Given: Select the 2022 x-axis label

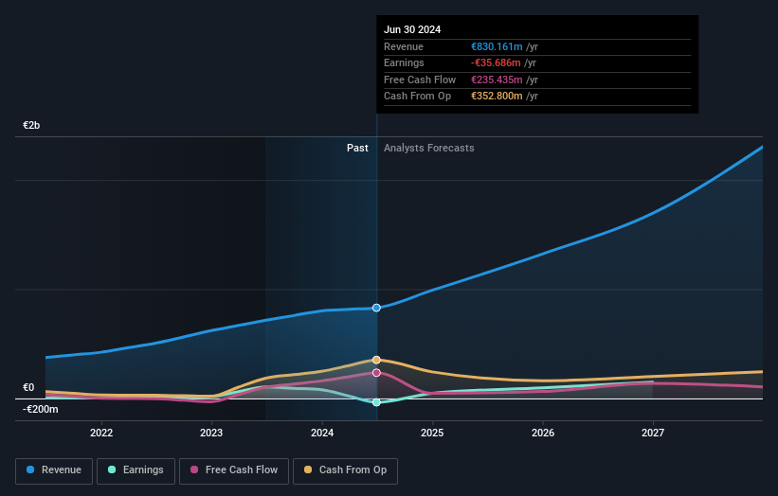Looking at the screenshot, I should pos(101,433).
